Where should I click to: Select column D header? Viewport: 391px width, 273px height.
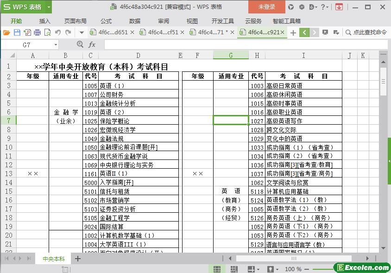click(x=139, y=56)
